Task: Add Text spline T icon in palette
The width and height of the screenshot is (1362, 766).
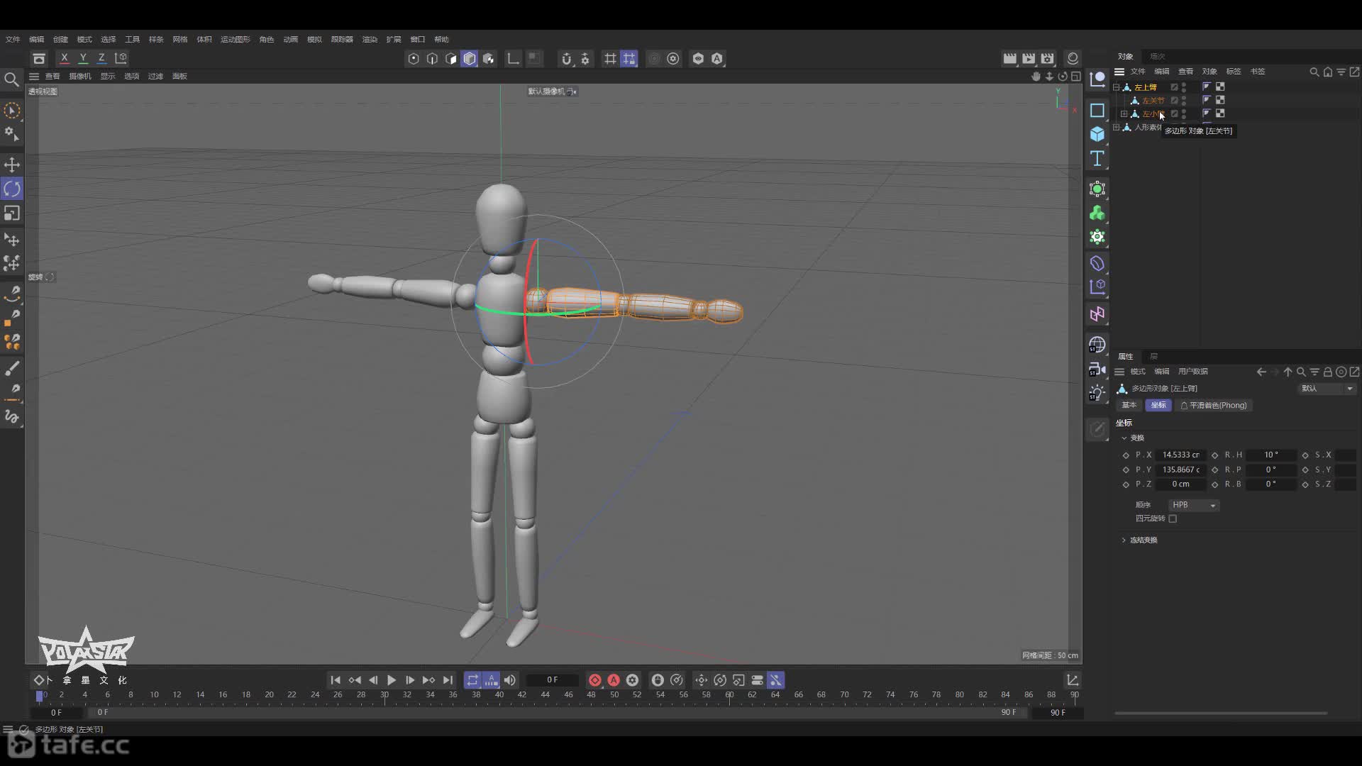Action: (x=1097, y=158)
